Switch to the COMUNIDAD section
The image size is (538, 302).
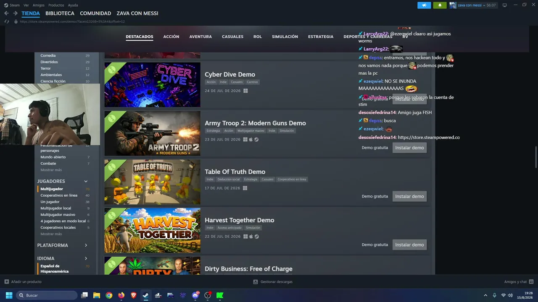[x=95, y=13]
